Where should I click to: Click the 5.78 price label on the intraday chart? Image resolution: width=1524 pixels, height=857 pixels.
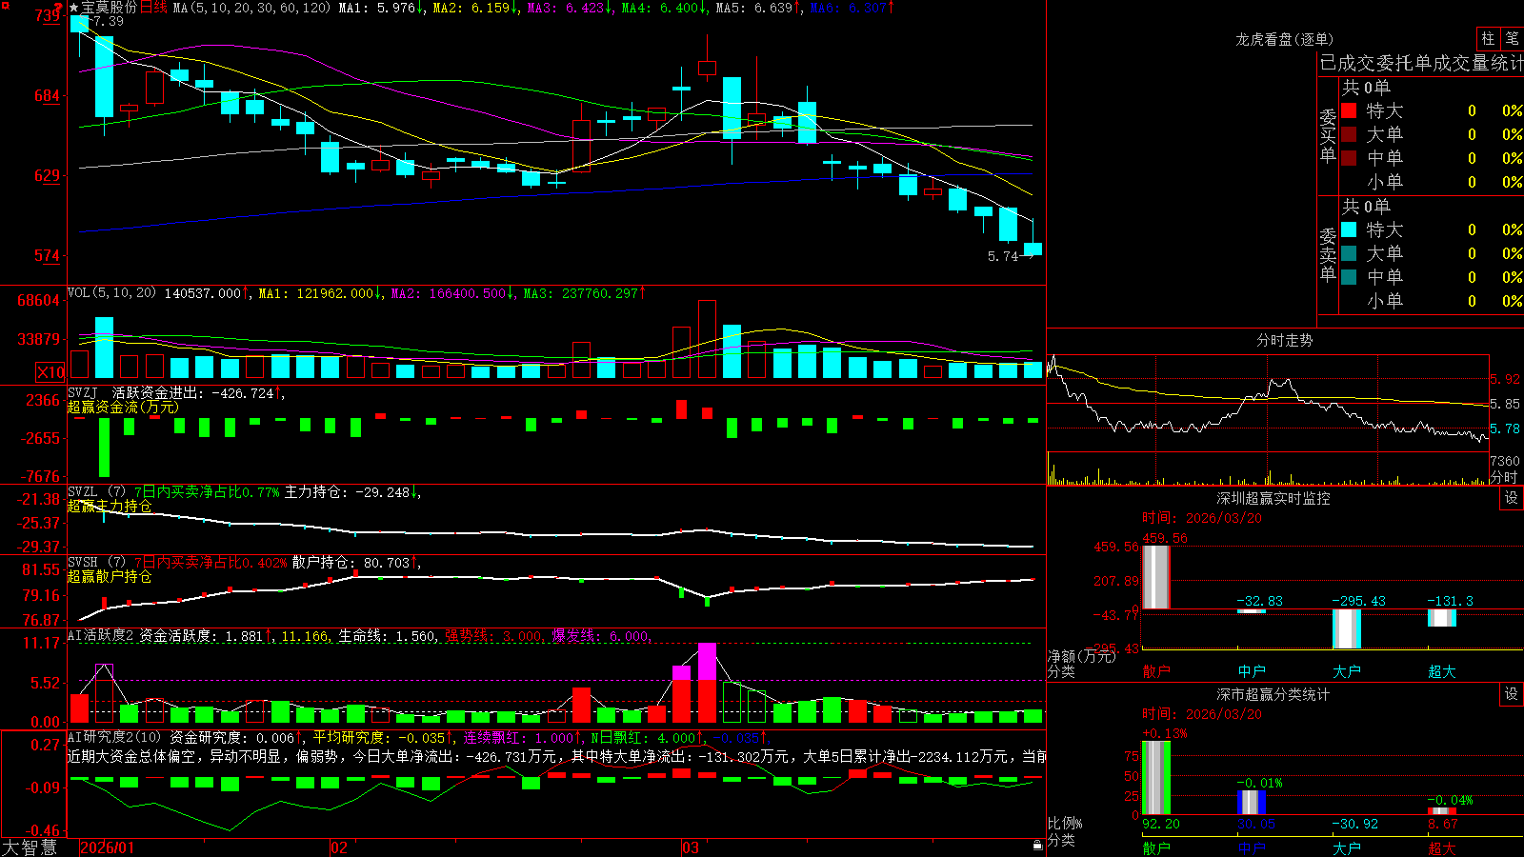1505,428
